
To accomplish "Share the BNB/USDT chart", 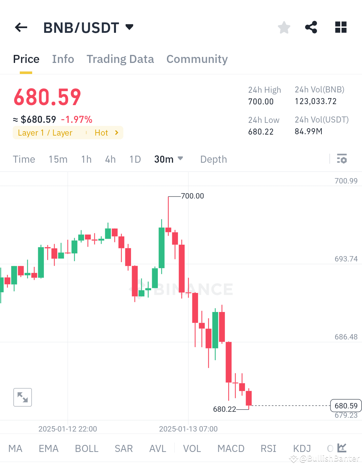I will click(311, 27).
